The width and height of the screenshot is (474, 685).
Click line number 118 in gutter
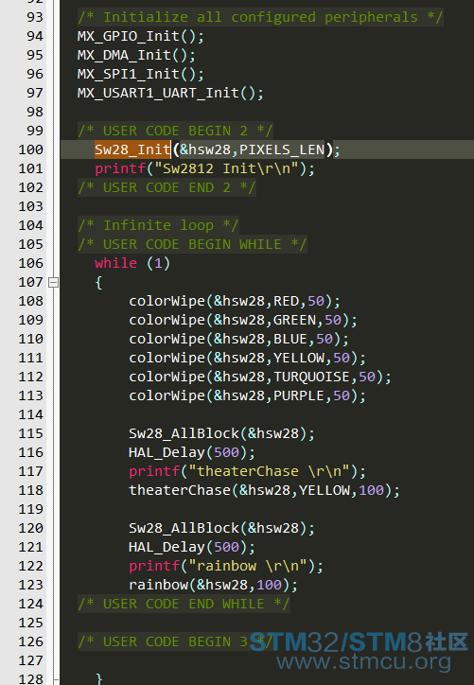pos(30,491)
